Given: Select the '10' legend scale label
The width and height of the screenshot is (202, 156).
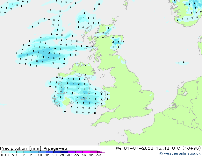Looking at the screenshot, I should pos(40,155).
